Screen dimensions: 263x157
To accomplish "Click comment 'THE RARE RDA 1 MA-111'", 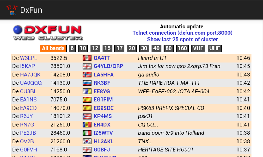I will [x=169, y=83].
